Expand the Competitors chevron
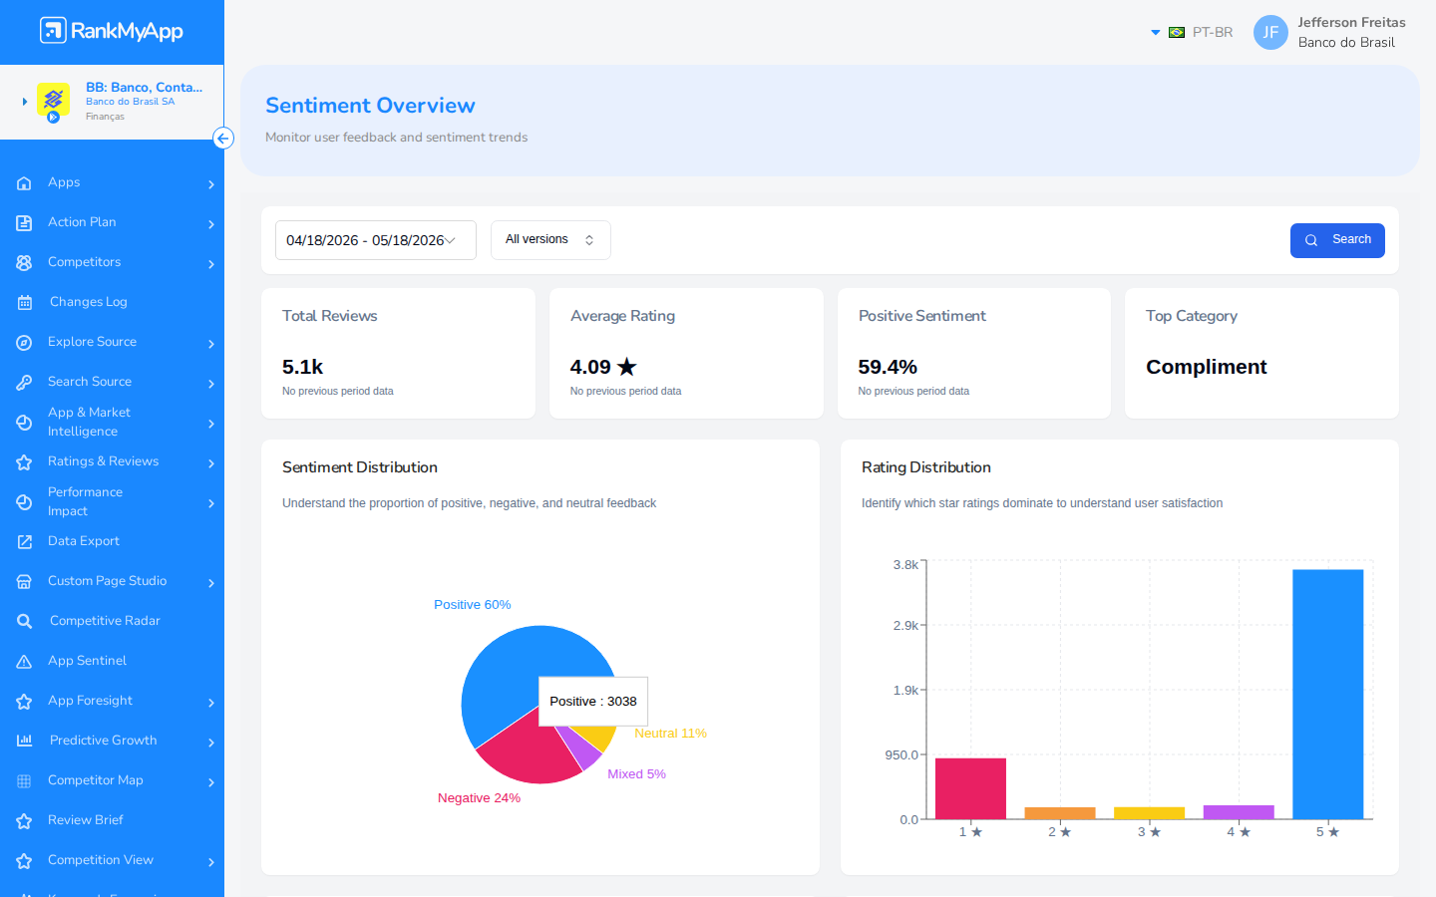The height and width of the screenshot is (897, 1436). tap(211, 264)
